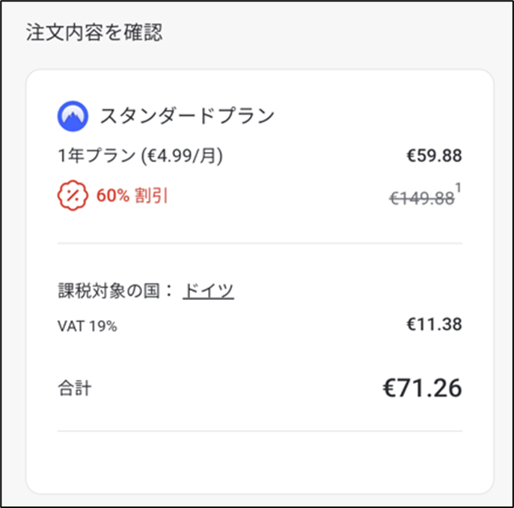Click the 19% rate in the VAT label
The image size is (514, 508).
pos(103,326)
